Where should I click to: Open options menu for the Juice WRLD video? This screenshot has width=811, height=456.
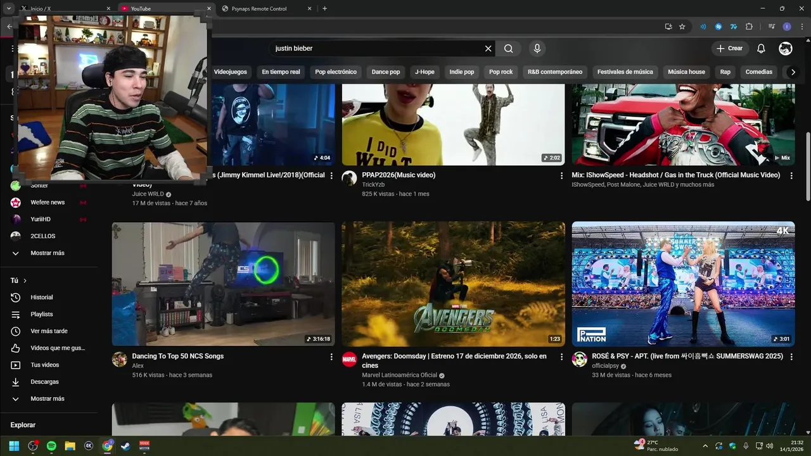coord(331,175)
